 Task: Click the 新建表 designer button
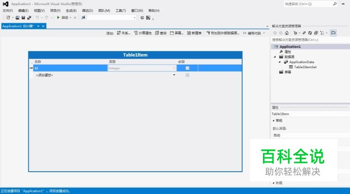pos(194,33)
